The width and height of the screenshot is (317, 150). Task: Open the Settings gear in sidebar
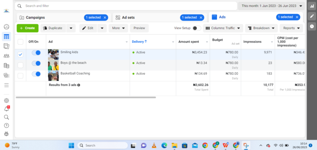coord(7,100)
